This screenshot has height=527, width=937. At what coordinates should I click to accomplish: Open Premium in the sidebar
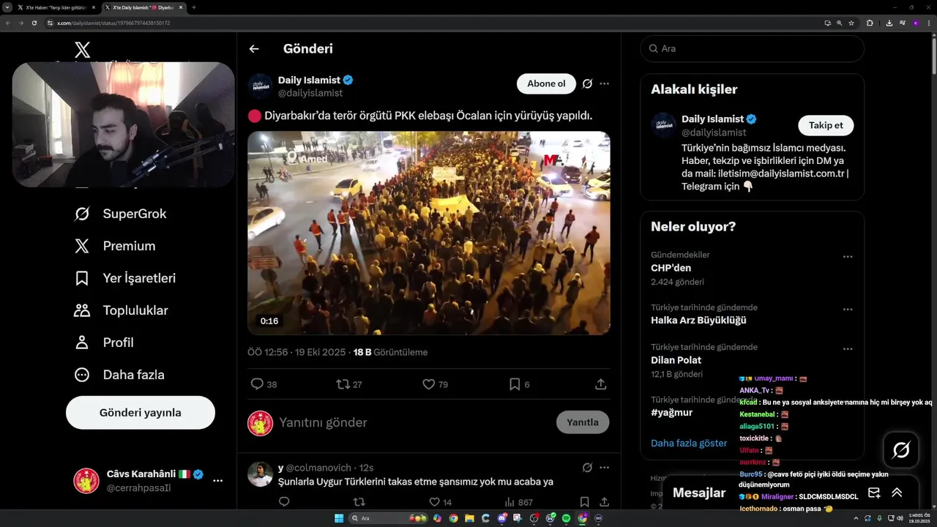(115, 246)
